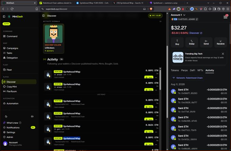Expand the Account 1 dropdown
The width and height of the screenshot is (231, 151).
(178, 15)
